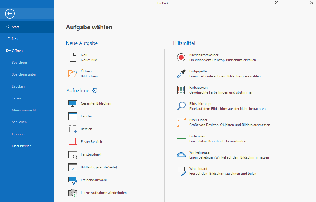Screen dimensions: 316x202
Task: Start a Neues Bild task
Action: click(x=89, y=60)
